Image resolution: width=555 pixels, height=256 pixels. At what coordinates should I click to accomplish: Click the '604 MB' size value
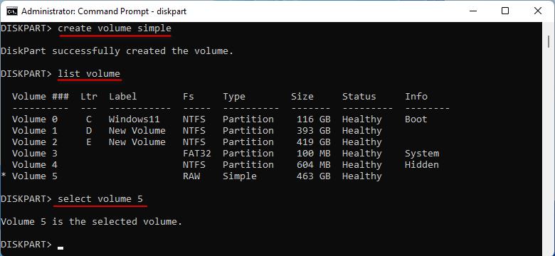point(314,165)
